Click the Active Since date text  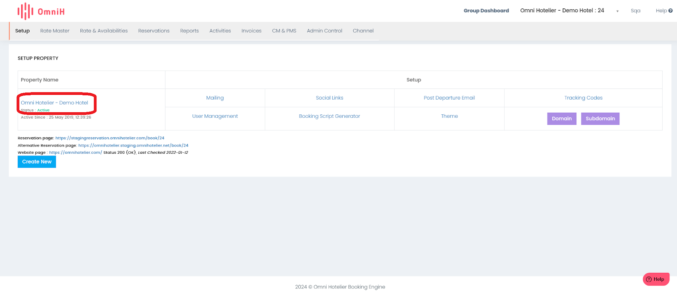pos(56,117)
